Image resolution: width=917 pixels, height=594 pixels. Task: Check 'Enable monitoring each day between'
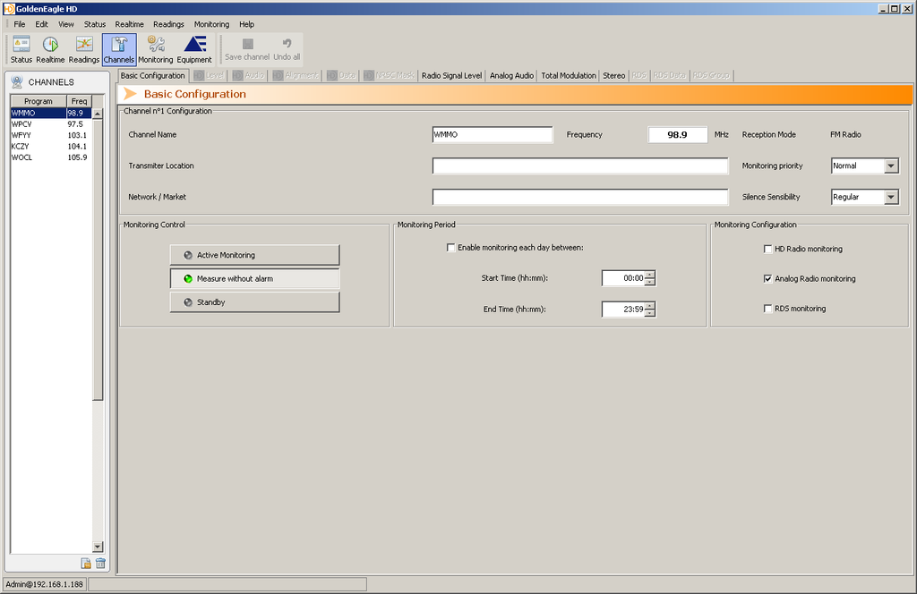pos(450,248)
